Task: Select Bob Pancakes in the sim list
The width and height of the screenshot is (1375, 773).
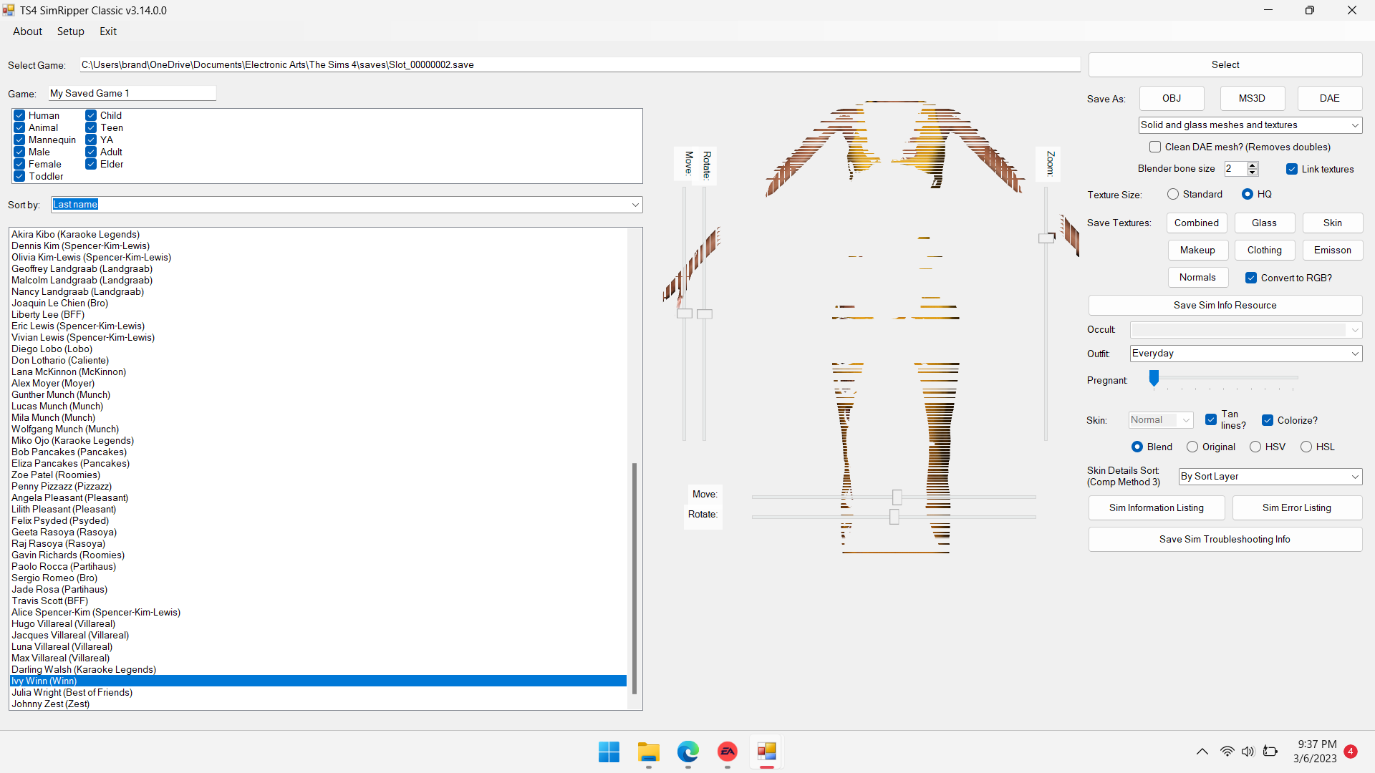Action: [69, 452]
